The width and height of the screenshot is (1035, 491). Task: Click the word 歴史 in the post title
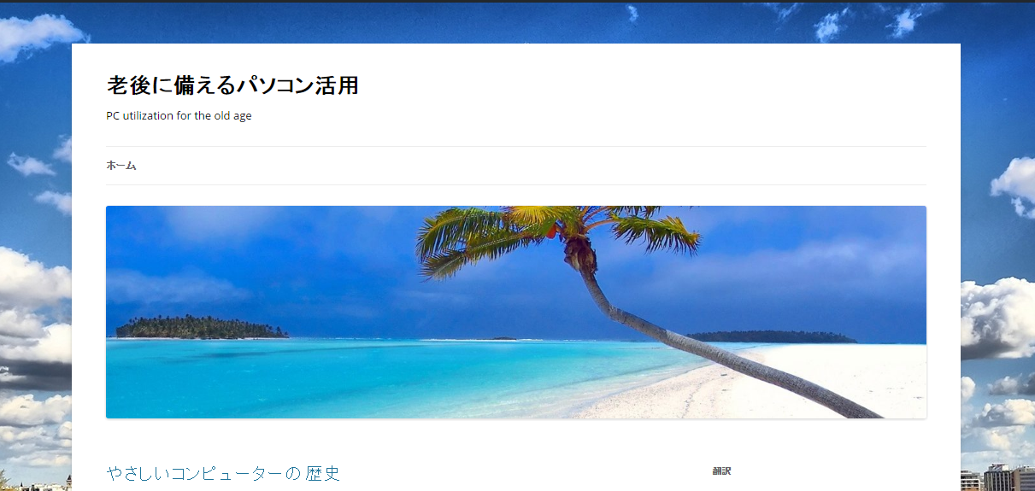(x=323, y=473)
